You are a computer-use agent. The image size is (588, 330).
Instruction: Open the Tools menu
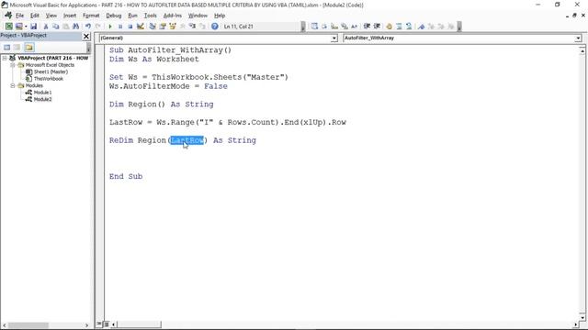click(x=151, y=16)
